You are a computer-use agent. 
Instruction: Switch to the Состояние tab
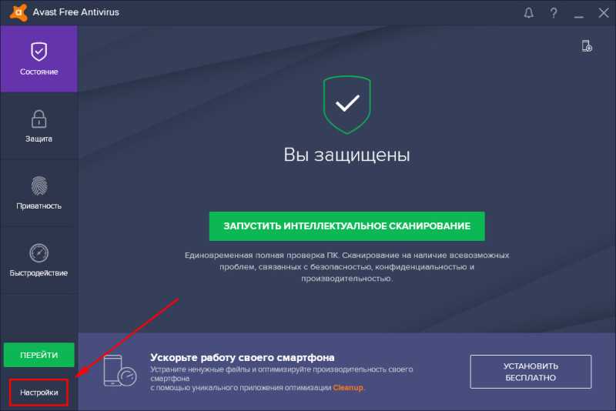click(x=39, y=59)
